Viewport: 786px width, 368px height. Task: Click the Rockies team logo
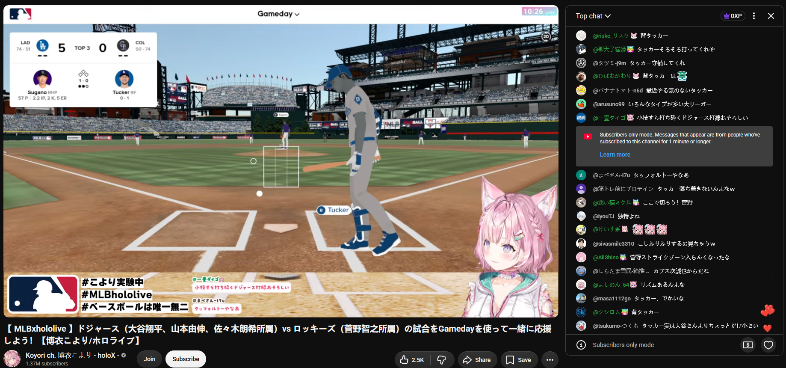(123, 45)
